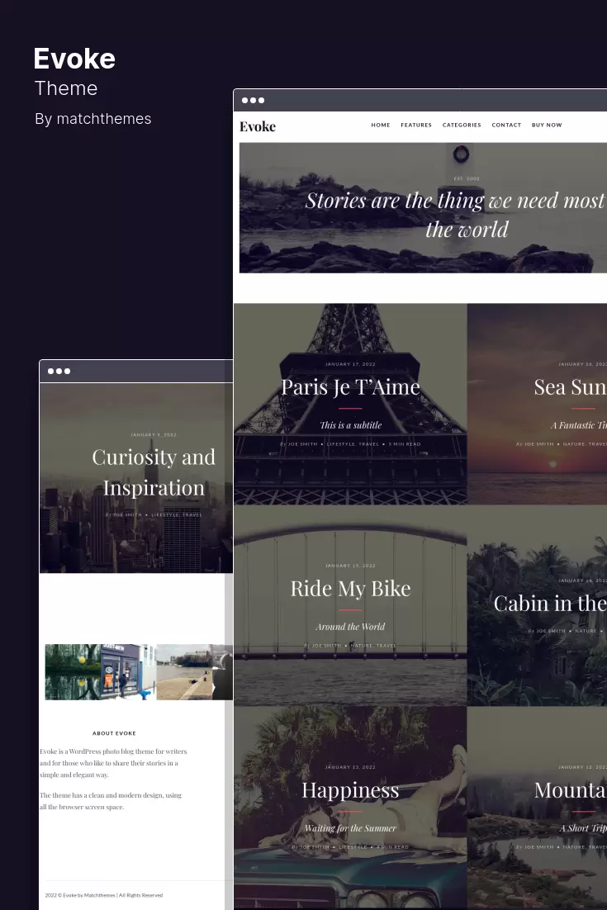Click the 'January 17, 2022' date
The image size is (607, 910).
coord(350,364)
